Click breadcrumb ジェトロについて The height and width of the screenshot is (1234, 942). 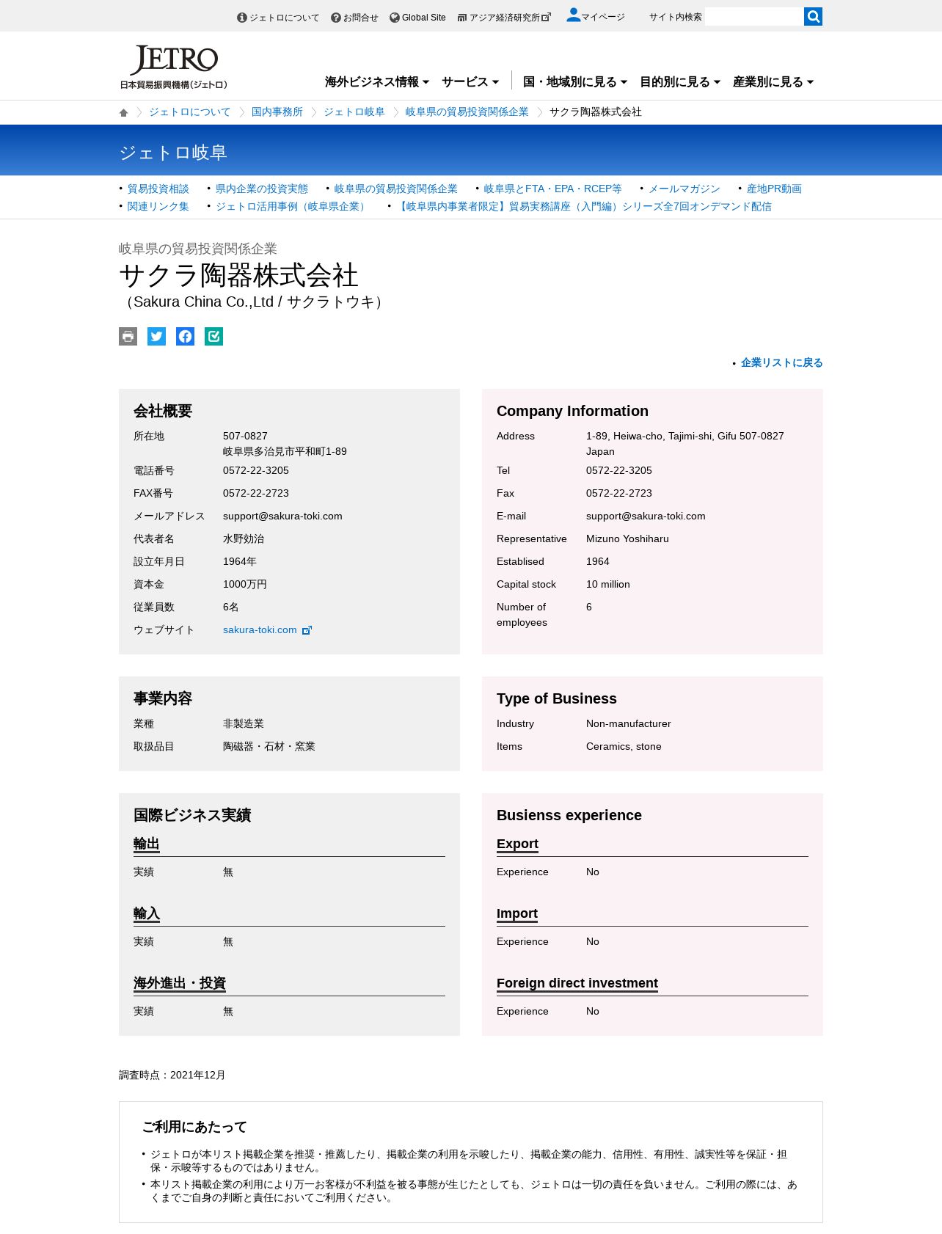[190, 112]
